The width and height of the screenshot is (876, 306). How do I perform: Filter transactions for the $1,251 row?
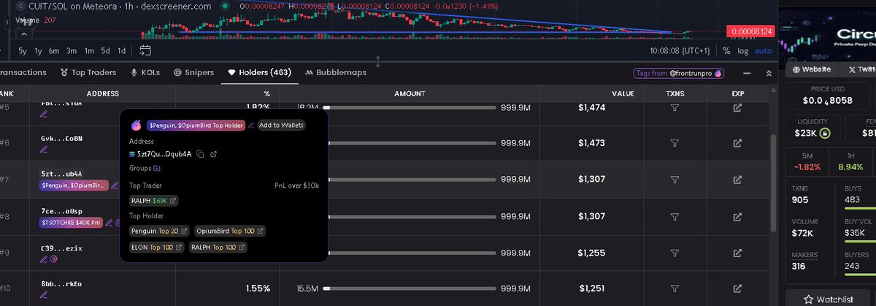[x=674, y=288]
